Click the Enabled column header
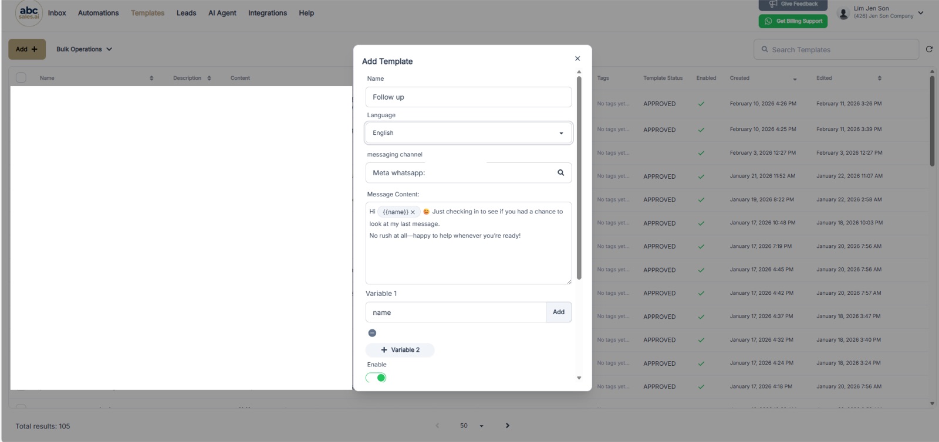 pos(706,78)
